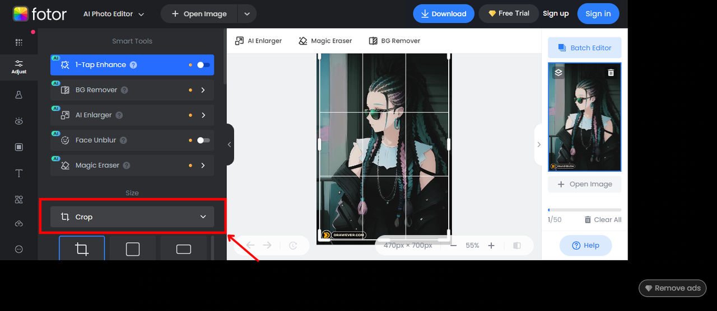Image resolution: width=717 pixels, height=311 pixels.
Task: Redo with the forward arrow
Action: click(x=268, y=246)
